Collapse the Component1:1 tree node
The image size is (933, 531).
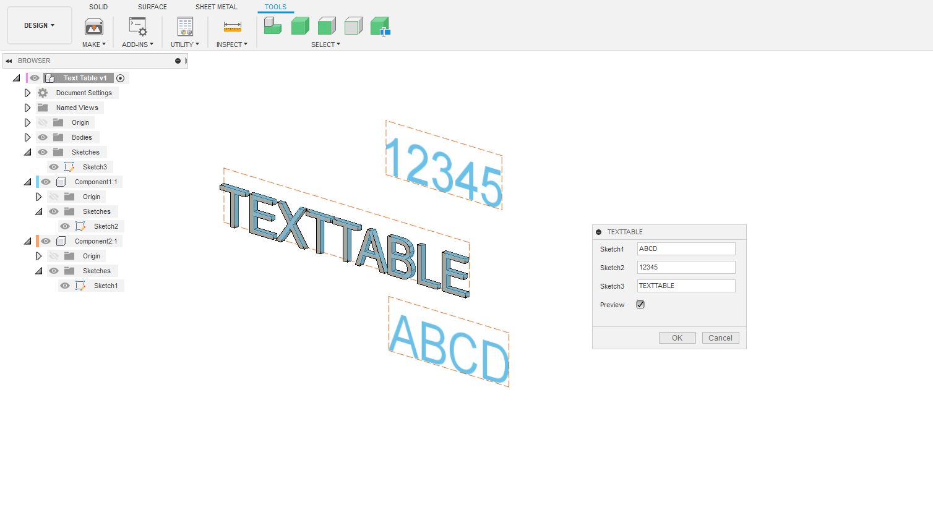coord(27,182)
